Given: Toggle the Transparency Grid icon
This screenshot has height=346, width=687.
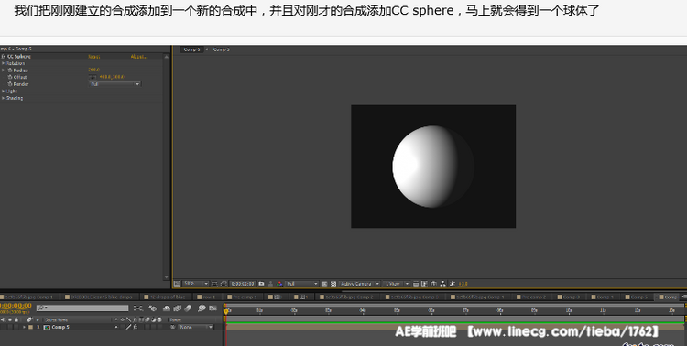Looking at the screenshot, I should click(333, 284).
